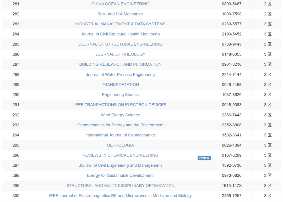
Task: Open Journal of Civil Structural Health Monitoring
Action: [120, 34]
